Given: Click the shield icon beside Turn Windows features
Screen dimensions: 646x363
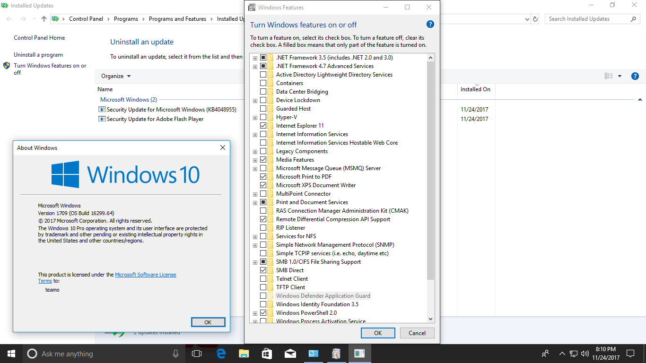Looking at the screenshot, I should coord(7,66).
